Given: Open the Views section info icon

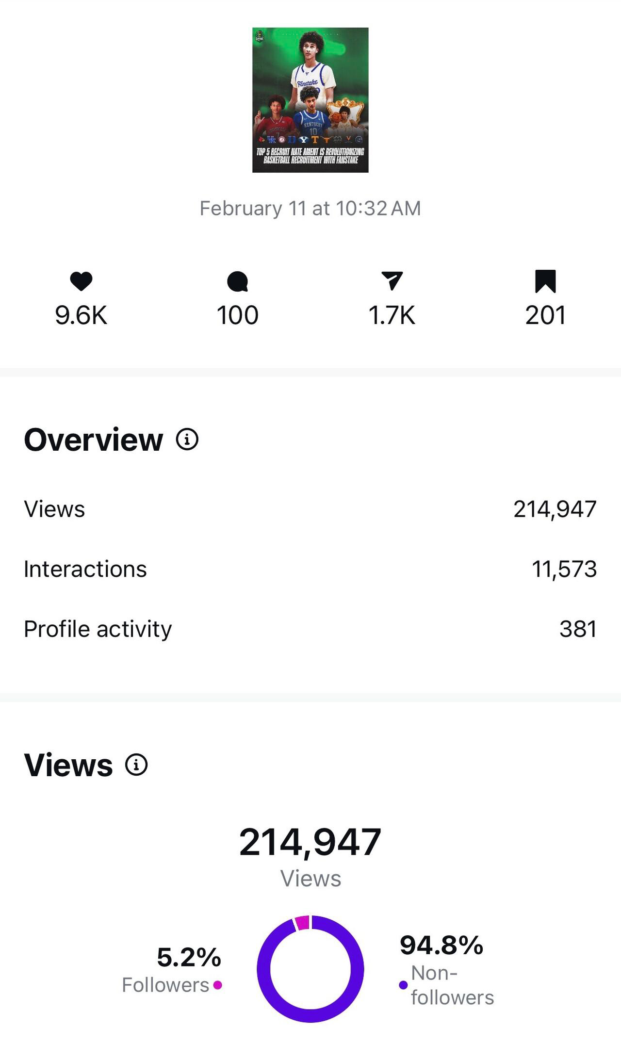Looking at the screenshot, I should [x=136, y=765].
